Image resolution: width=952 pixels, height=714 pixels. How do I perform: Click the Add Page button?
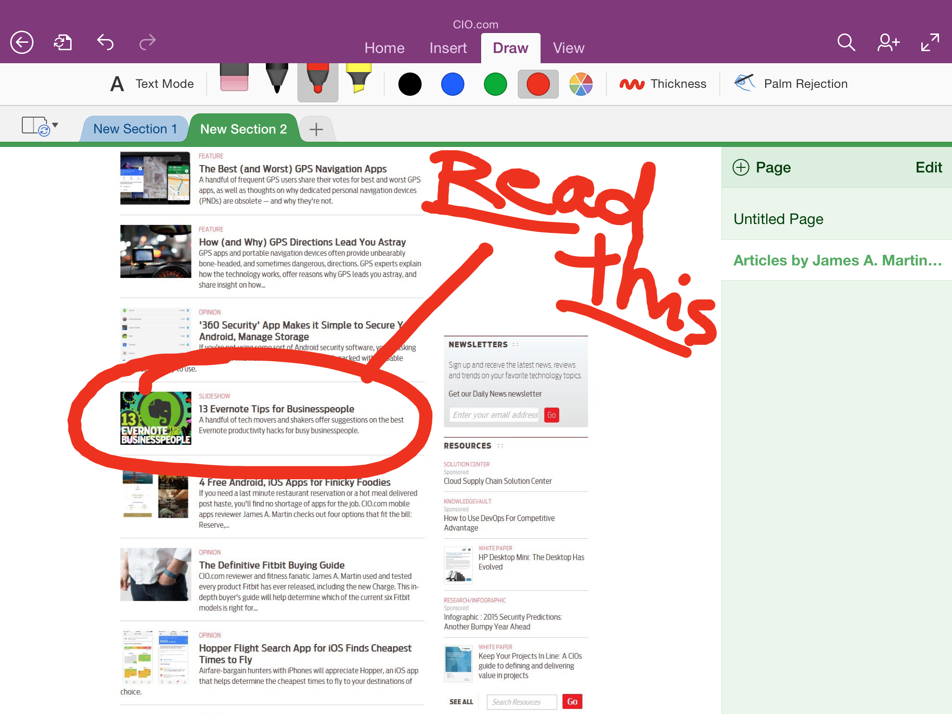(760, 166)
